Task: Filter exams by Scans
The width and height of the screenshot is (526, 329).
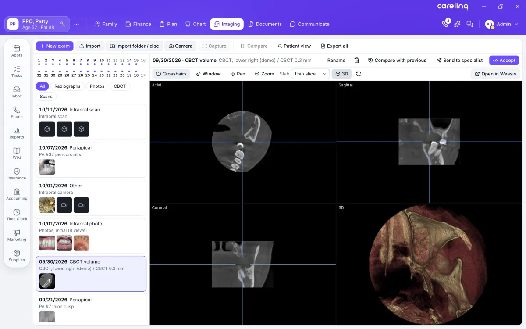Action: (46, 96)
